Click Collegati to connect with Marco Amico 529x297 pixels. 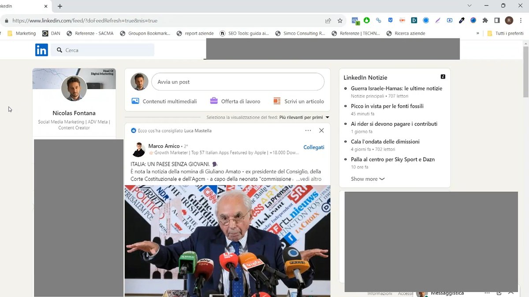click(x=313, y=147)
